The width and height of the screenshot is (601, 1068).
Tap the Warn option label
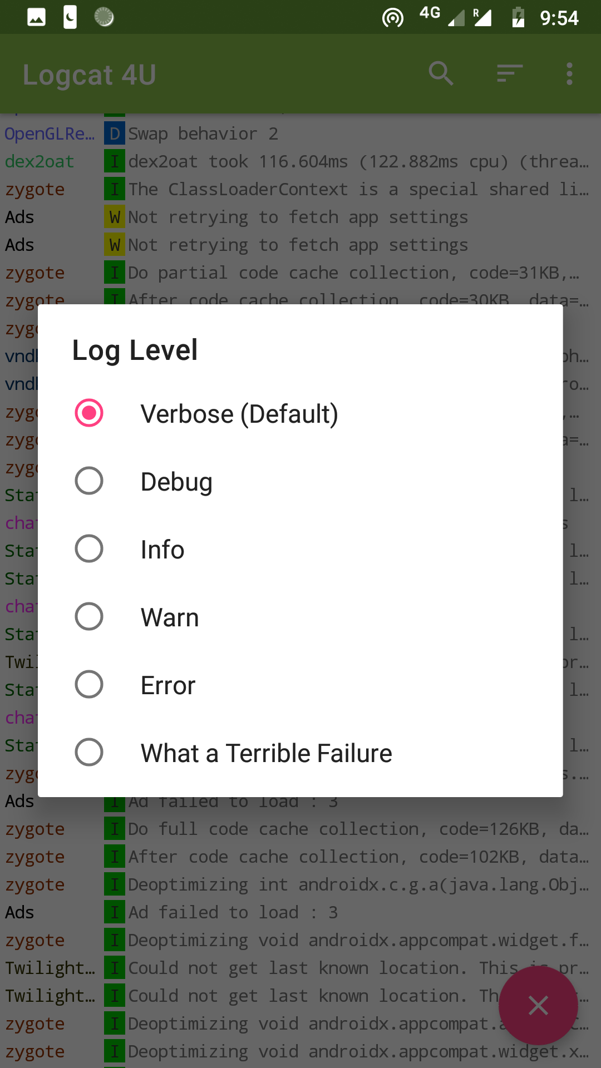(170, 617)
